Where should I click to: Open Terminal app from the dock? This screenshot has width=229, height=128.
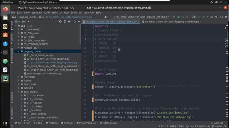(5, 53)
